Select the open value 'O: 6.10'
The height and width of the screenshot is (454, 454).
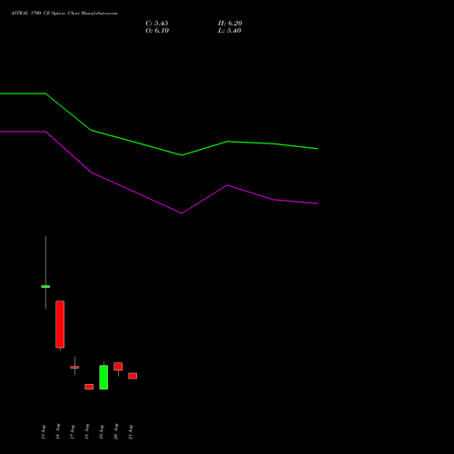pos(157,31)
